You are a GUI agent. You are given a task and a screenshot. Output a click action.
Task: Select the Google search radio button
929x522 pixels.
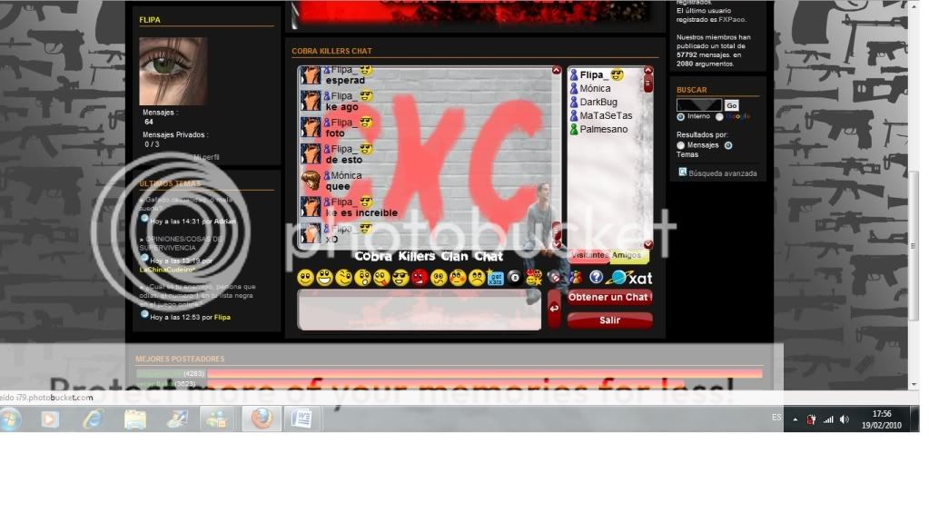719,117
